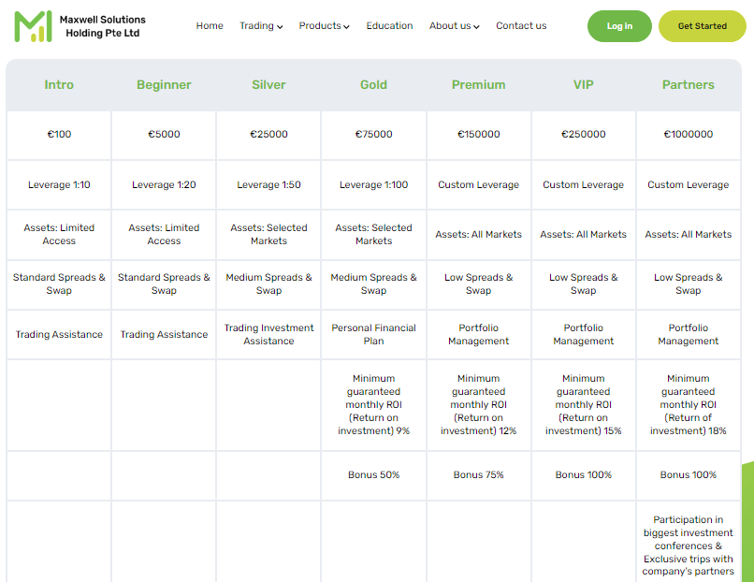This screenshot has height=582, width=754.
Task: Expand the Products dropdown menu
Action: pos(324,26)
